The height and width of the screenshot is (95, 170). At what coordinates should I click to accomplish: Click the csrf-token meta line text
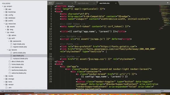click(x=95, y=26)
